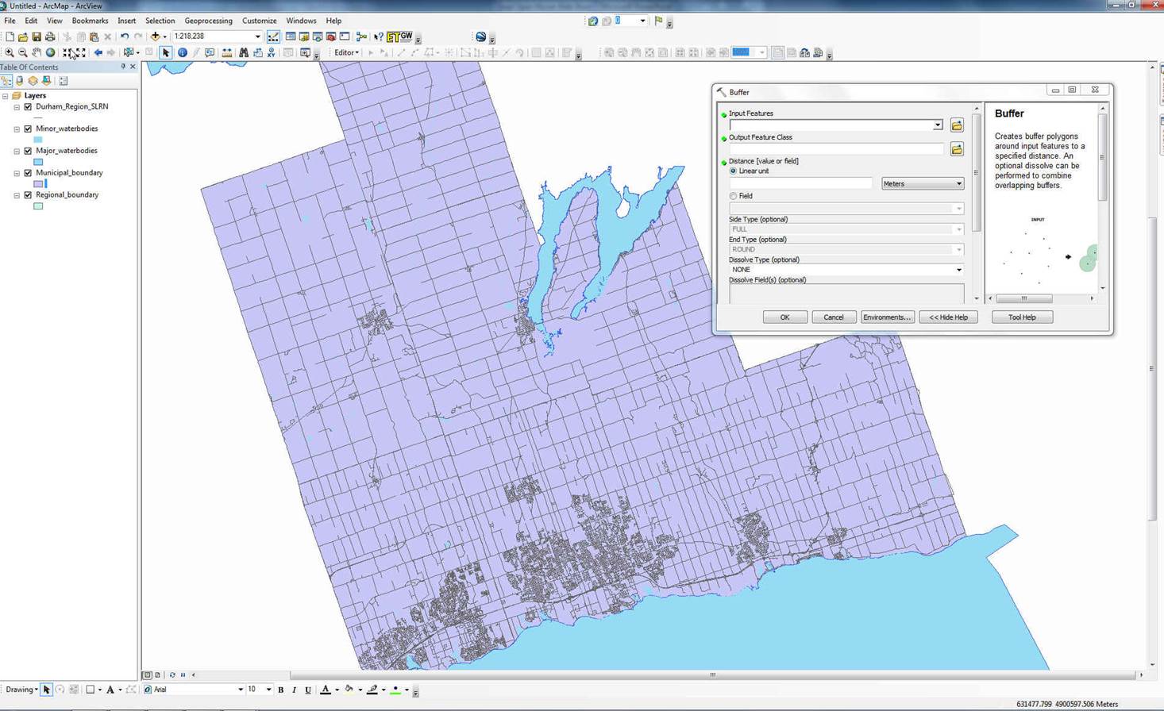Select the Measure ruler tool

point(227,53)
